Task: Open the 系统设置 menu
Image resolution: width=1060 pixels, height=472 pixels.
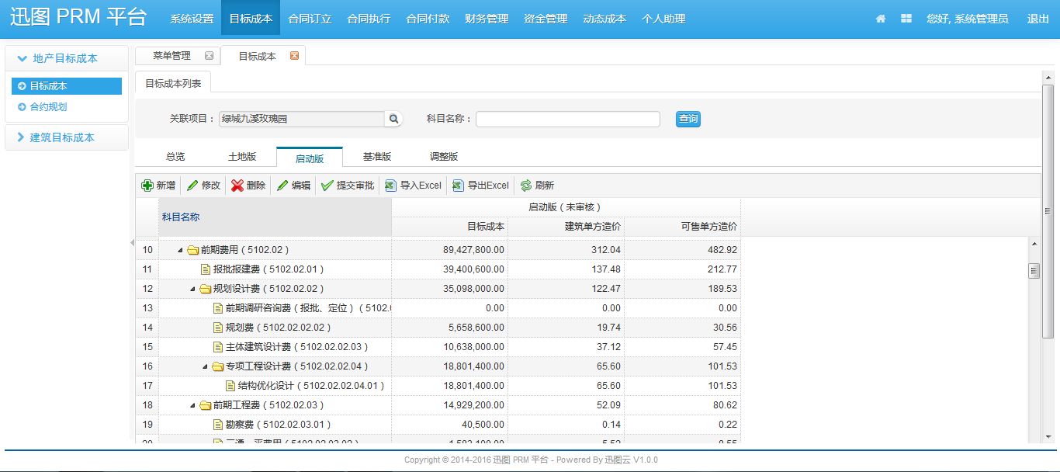Action: coord(192,19)
